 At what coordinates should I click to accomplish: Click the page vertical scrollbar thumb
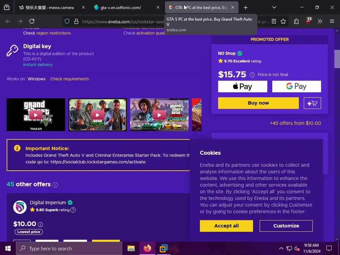[x=337, y=59]
